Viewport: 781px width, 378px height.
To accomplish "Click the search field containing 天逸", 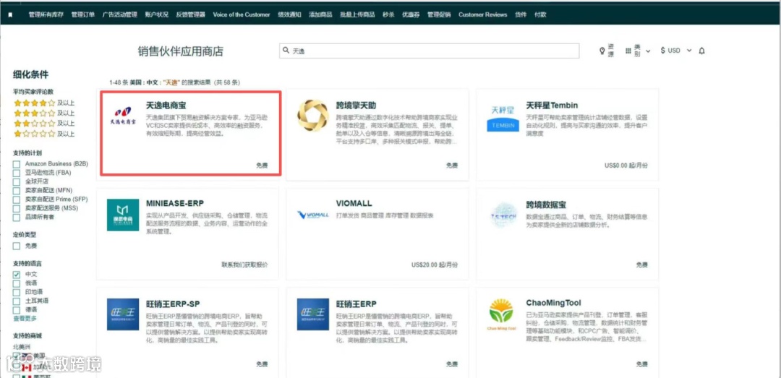I will [x=429, y=51].
